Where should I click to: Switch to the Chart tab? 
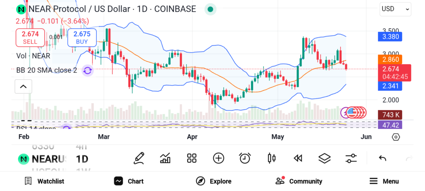pyautogui.click(x=129, y=181)
